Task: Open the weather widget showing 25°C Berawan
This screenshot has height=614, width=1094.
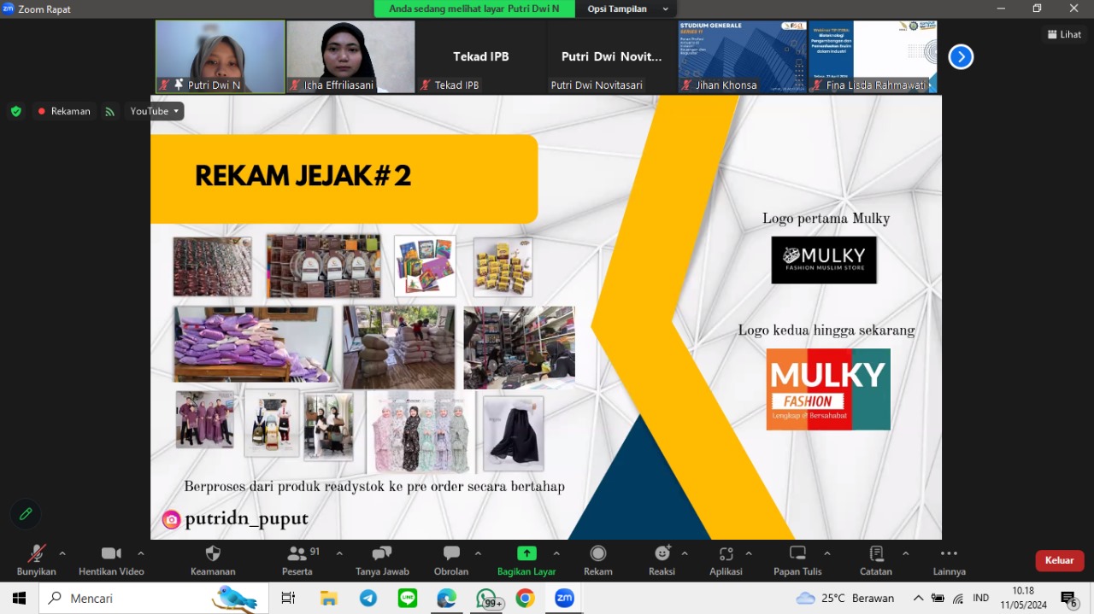Action: tap(844, 598)
